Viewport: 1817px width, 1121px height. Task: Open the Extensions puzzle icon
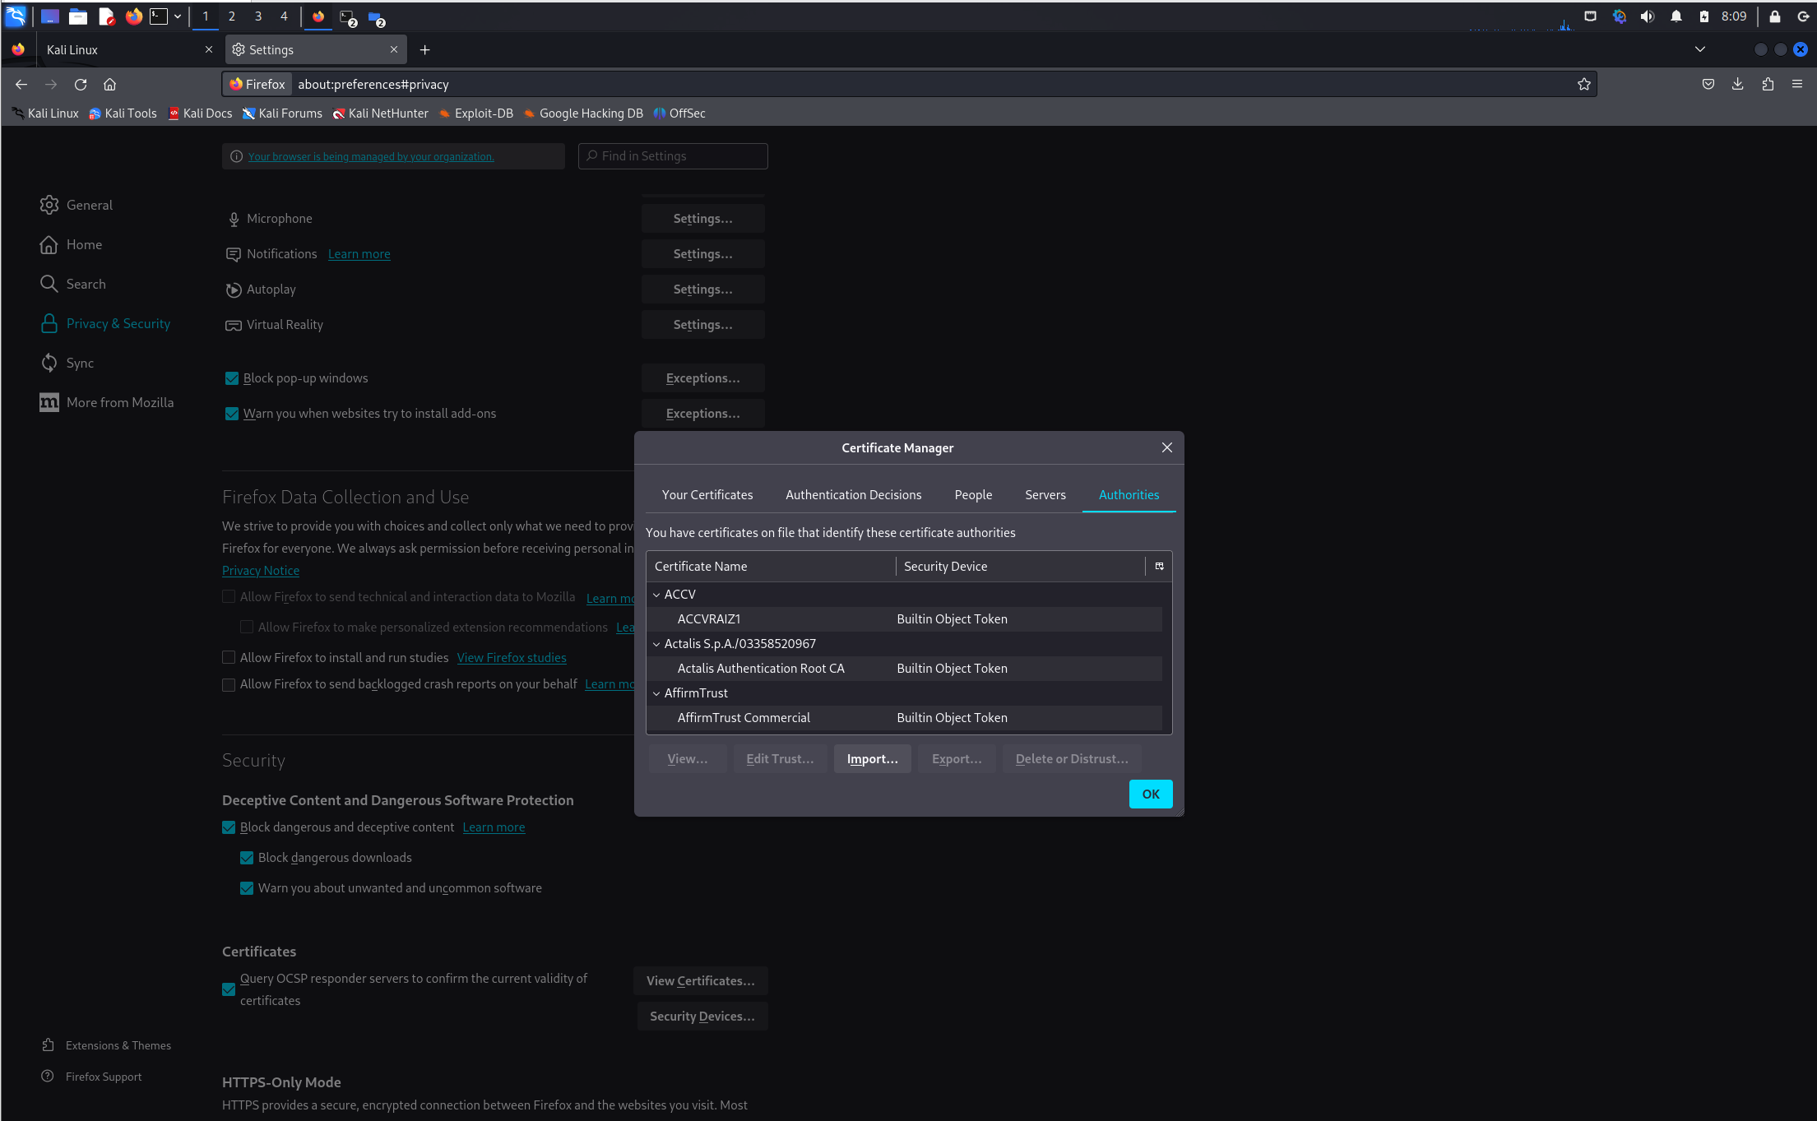(1768, 84)
